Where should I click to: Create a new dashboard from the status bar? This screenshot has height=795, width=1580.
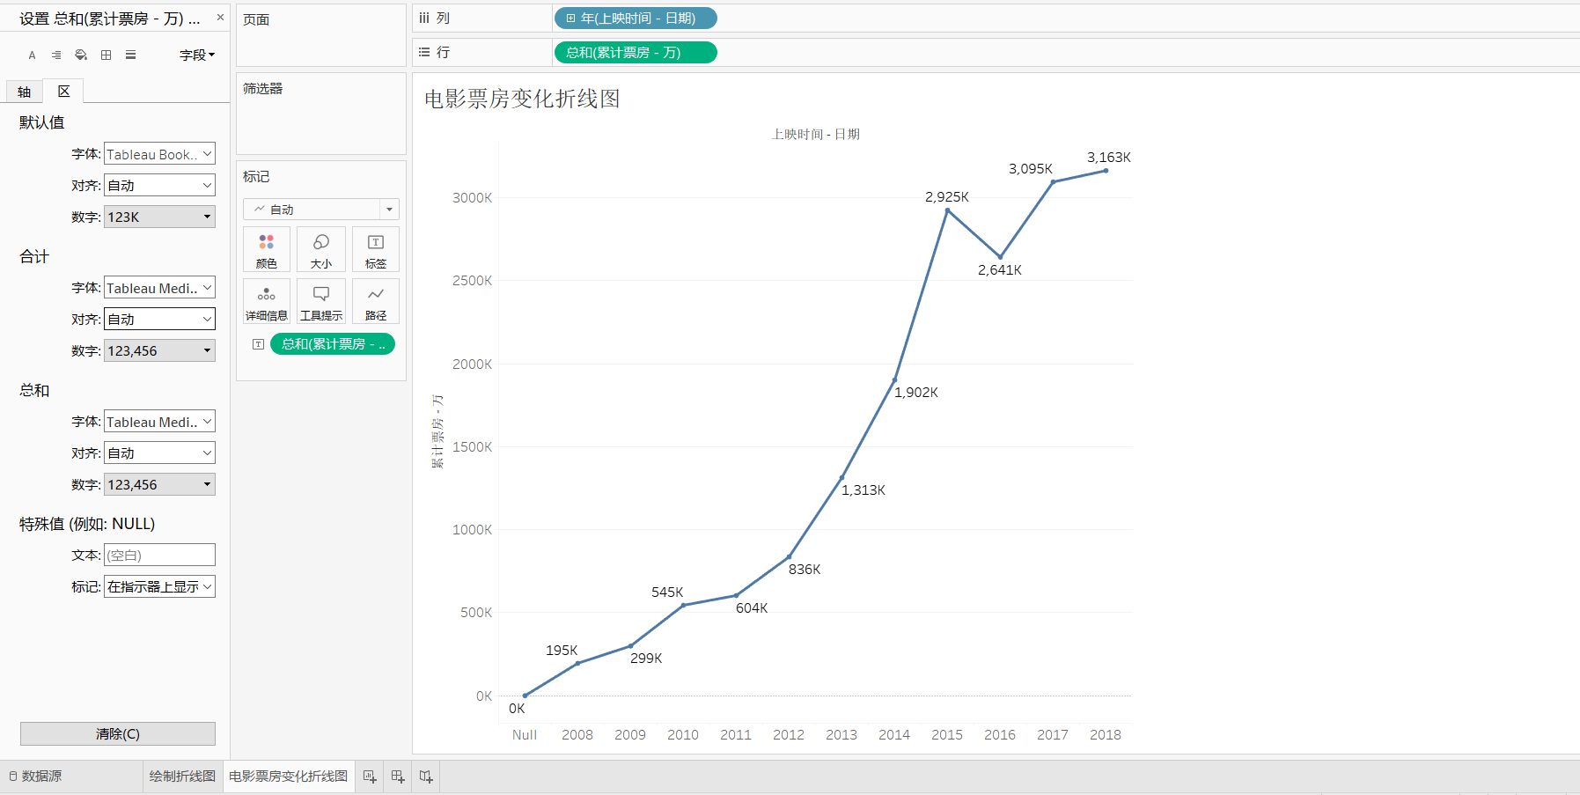click(x=397, y=777)
